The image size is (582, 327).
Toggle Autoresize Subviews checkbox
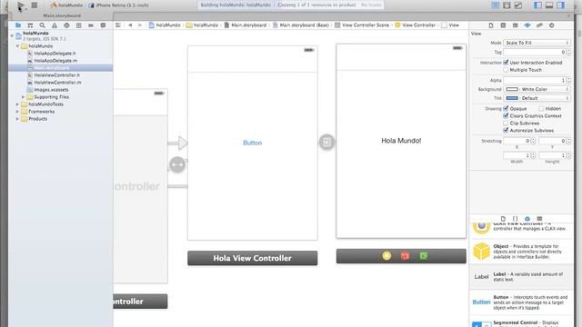pyautogui.click(x=506, y=130)
